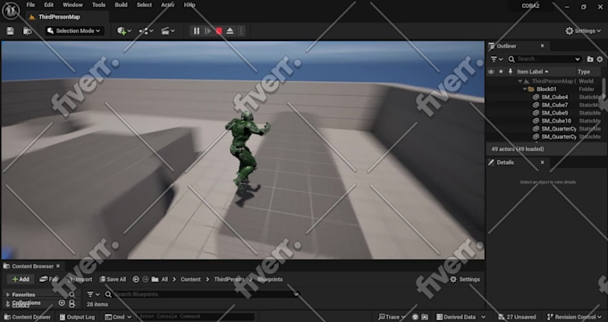Open the Help menu
Screen dimensions: 608x322
coord(190,5)
